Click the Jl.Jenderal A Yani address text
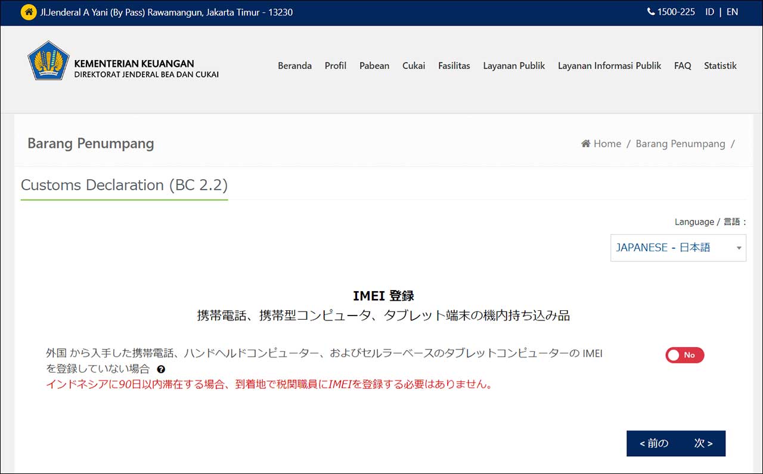The height and width of the screenshot is (474, 763). click(166, 12)
